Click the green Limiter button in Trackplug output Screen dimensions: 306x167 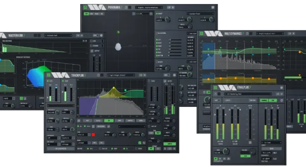point(169,144)
